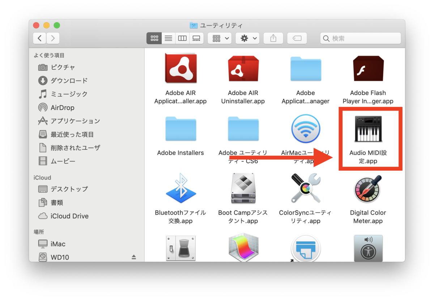Viewport: 434px width, 300px height.
Task: Click the 場所 sidebar section header
Action: [x=39, y=232]
